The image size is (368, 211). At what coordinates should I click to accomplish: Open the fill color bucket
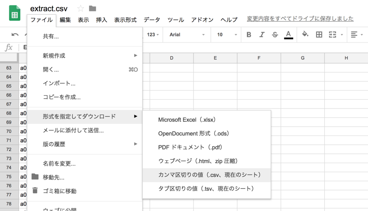pos(305,34)
